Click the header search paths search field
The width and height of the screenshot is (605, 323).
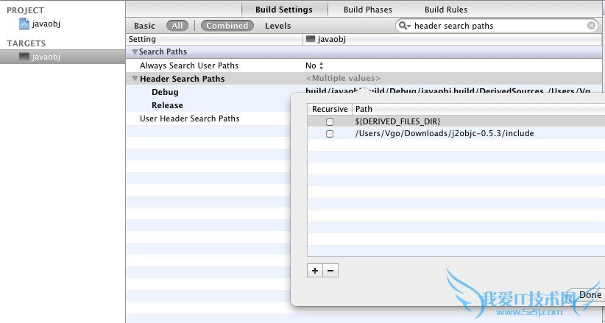pos(497,26)
